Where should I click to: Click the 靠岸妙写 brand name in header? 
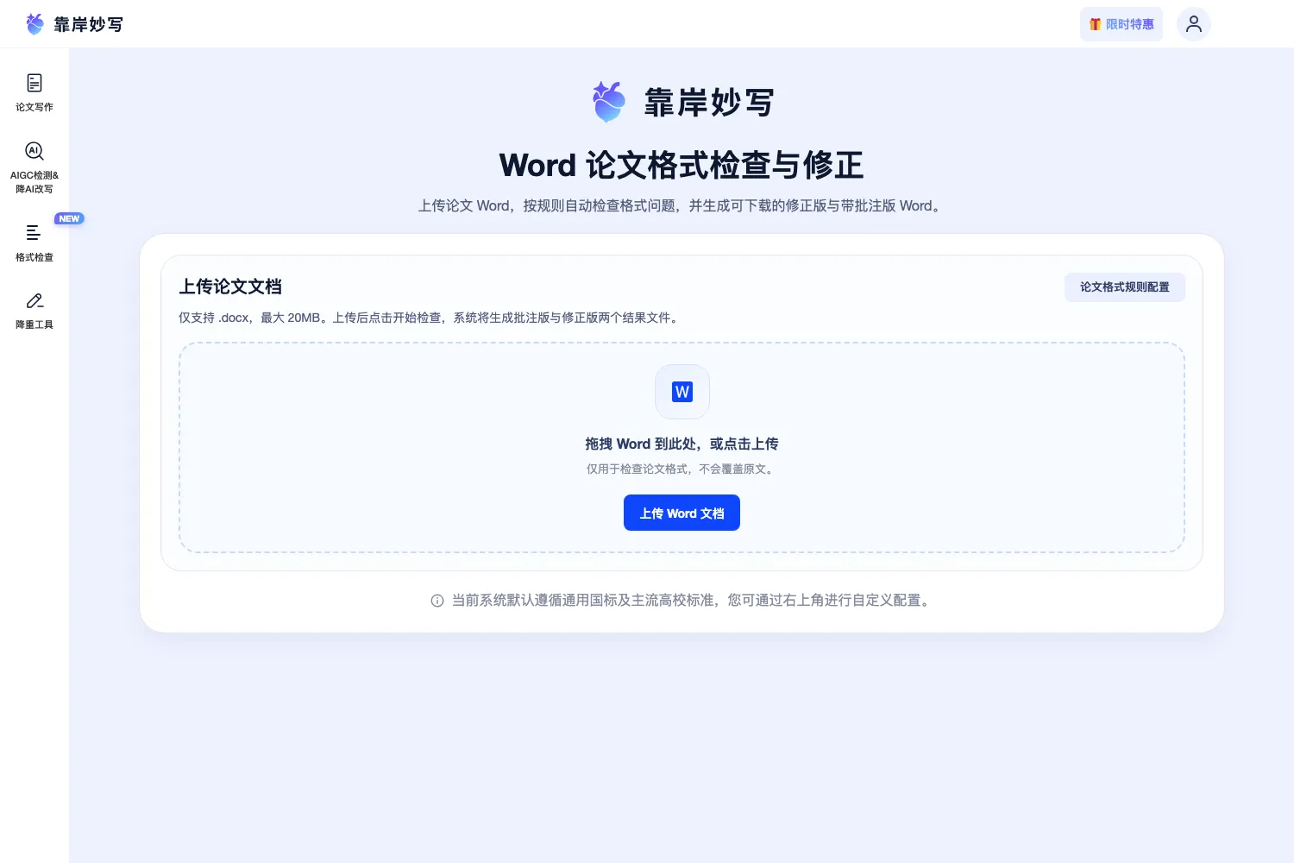[x=89, y=24]
